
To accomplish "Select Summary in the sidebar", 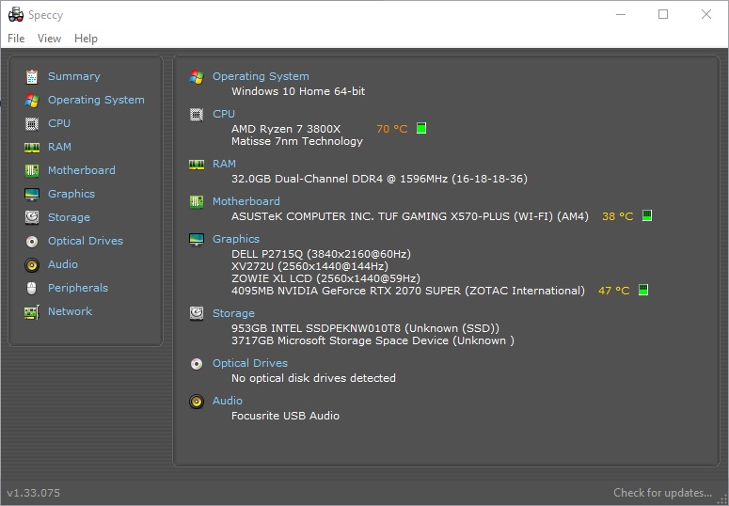I will [74, 76].
